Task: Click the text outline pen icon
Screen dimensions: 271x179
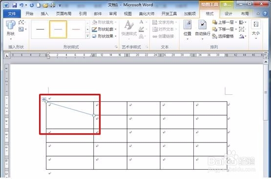Action: point(142,29)
